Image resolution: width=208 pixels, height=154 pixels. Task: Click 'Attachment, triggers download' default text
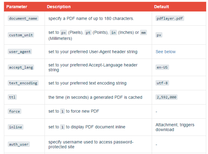coord(175,127)
